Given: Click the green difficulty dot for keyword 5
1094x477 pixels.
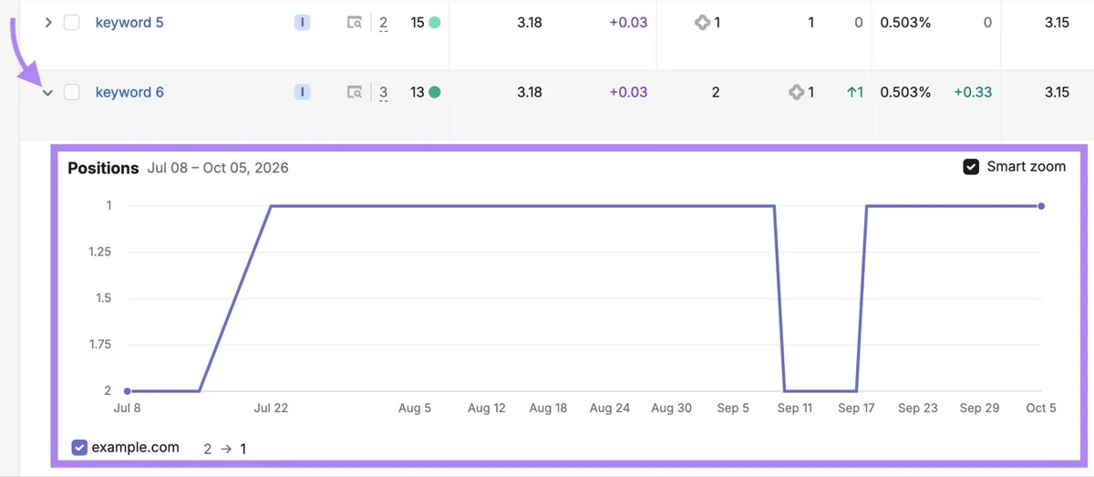Looking at the screenshot, I should (435, 23).
